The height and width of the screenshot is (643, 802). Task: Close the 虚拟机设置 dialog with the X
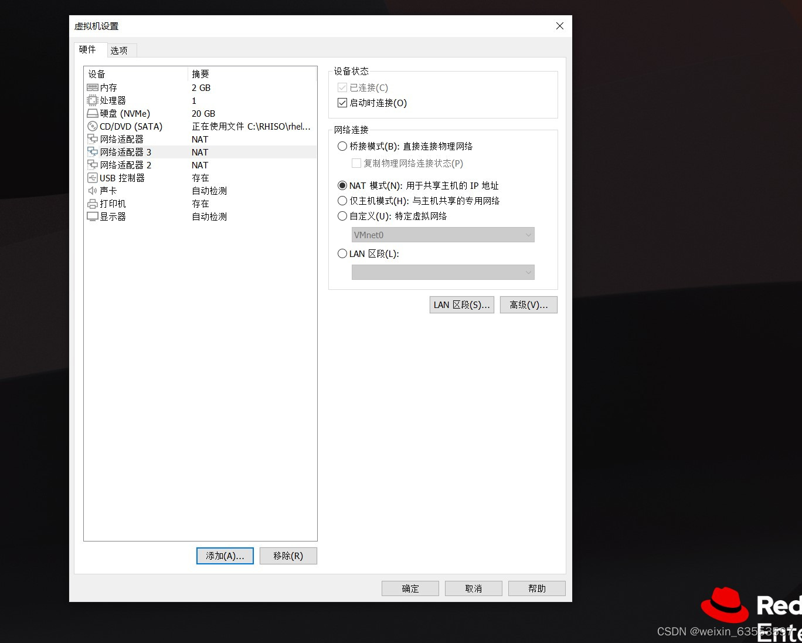tap(560, 26)
